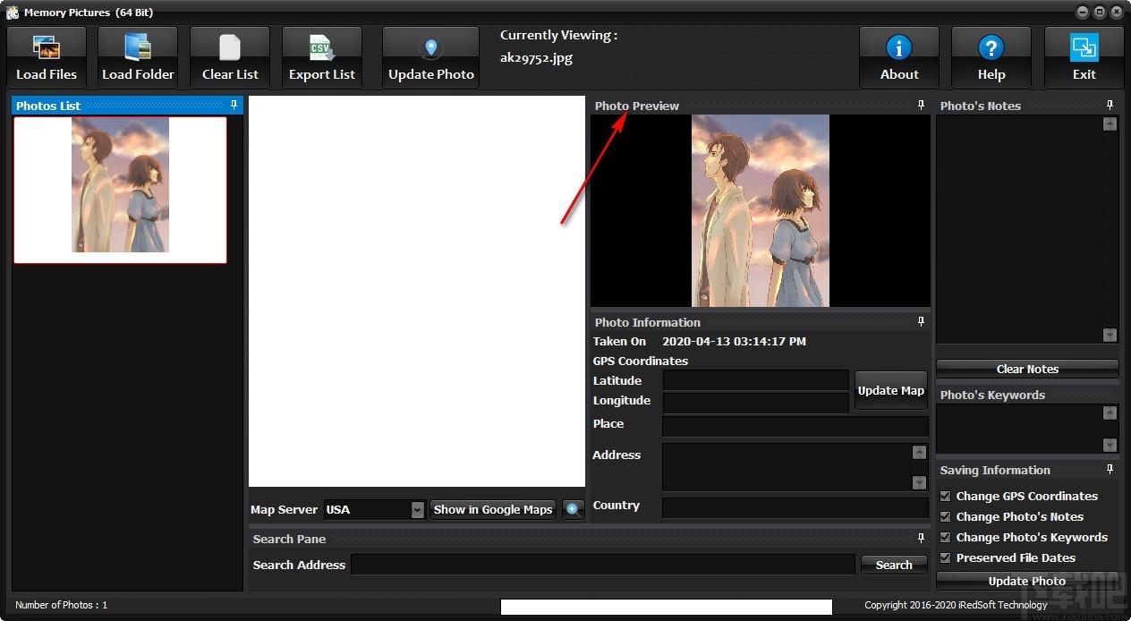Click the Photos List panel header
The height and width of the screenshot is (621, 1131).
[x=127, y=106]
